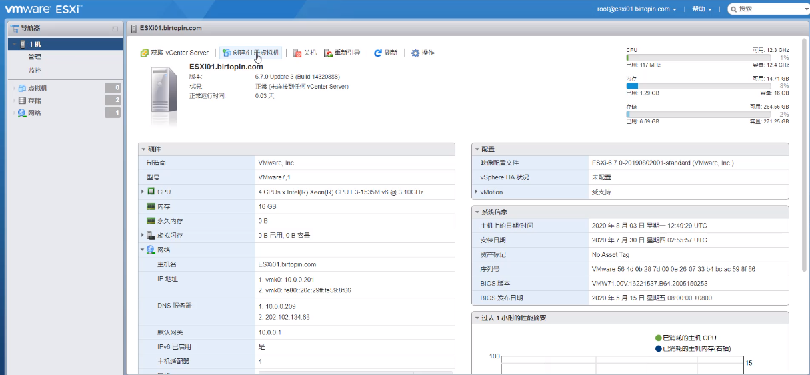
Task: Click the 导航器 tree icon
Action: (15, 28)
